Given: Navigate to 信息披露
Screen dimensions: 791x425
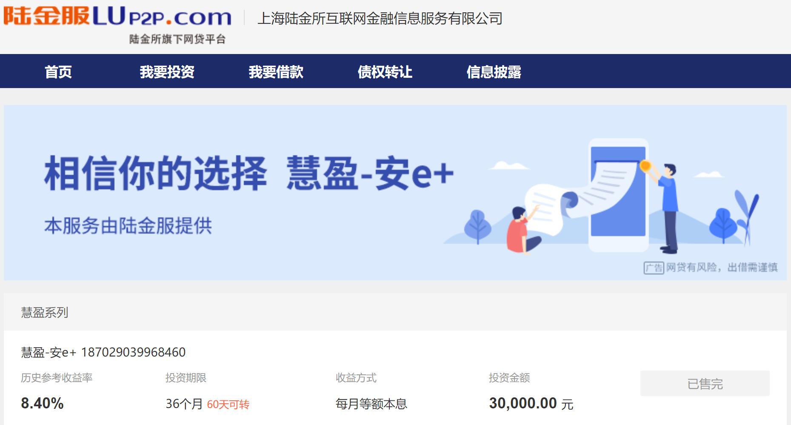Looking at the screenshot, I should pyautogui.click(x=494, y=72).
